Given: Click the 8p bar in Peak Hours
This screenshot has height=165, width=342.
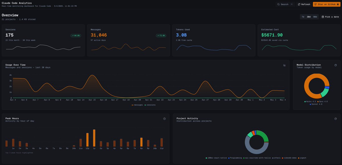Looking at the screenshot, I should [x=141, y=142].
